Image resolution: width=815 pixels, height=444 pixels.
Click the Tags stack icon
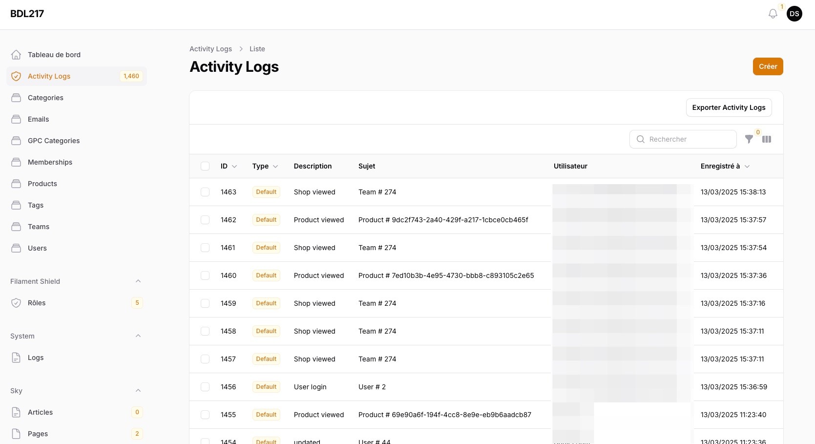click(16, 205)
